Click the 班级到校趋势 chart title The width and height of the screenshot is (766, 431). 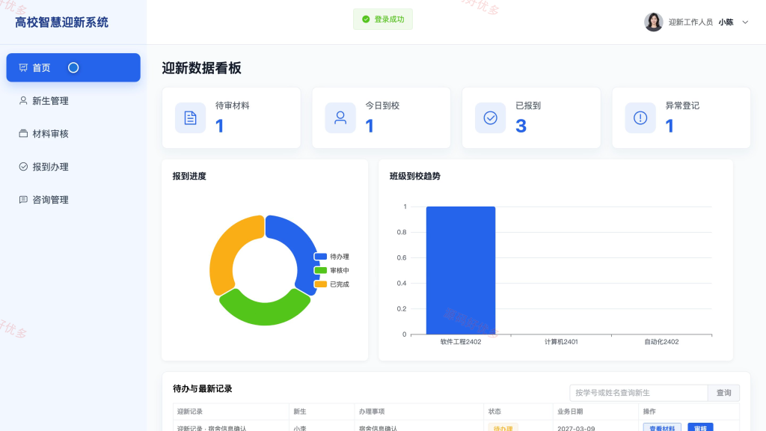click(414, 176)
